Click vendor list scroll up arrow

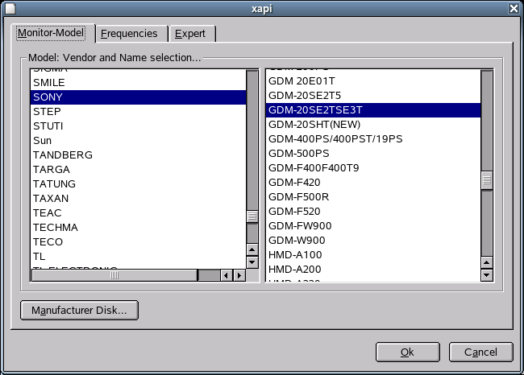(x=252, y=249)
